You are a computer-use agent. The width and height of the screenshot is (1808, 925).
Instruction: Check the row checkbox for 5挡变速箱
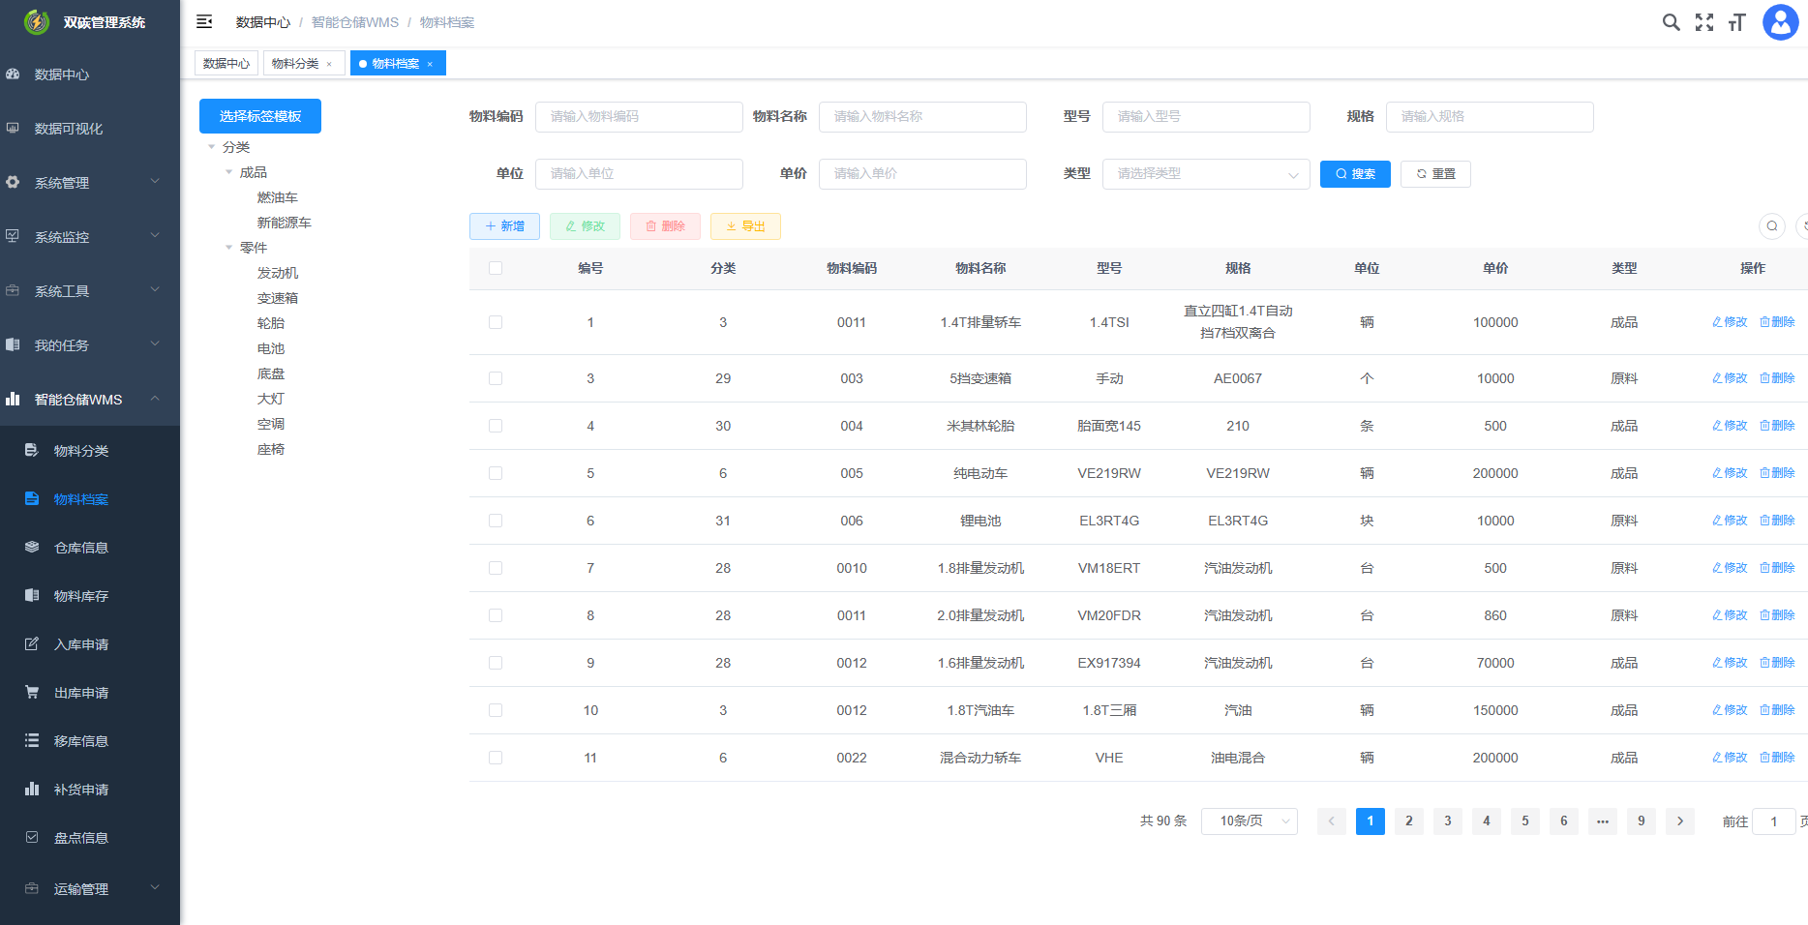[496, 378]
